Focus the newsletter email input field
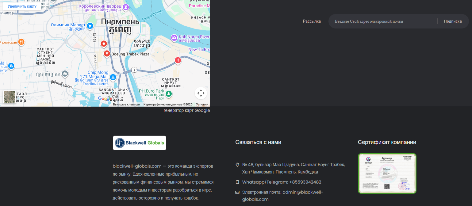The height and width of the screenshot is (206, 472). click(x=383, y=21)
